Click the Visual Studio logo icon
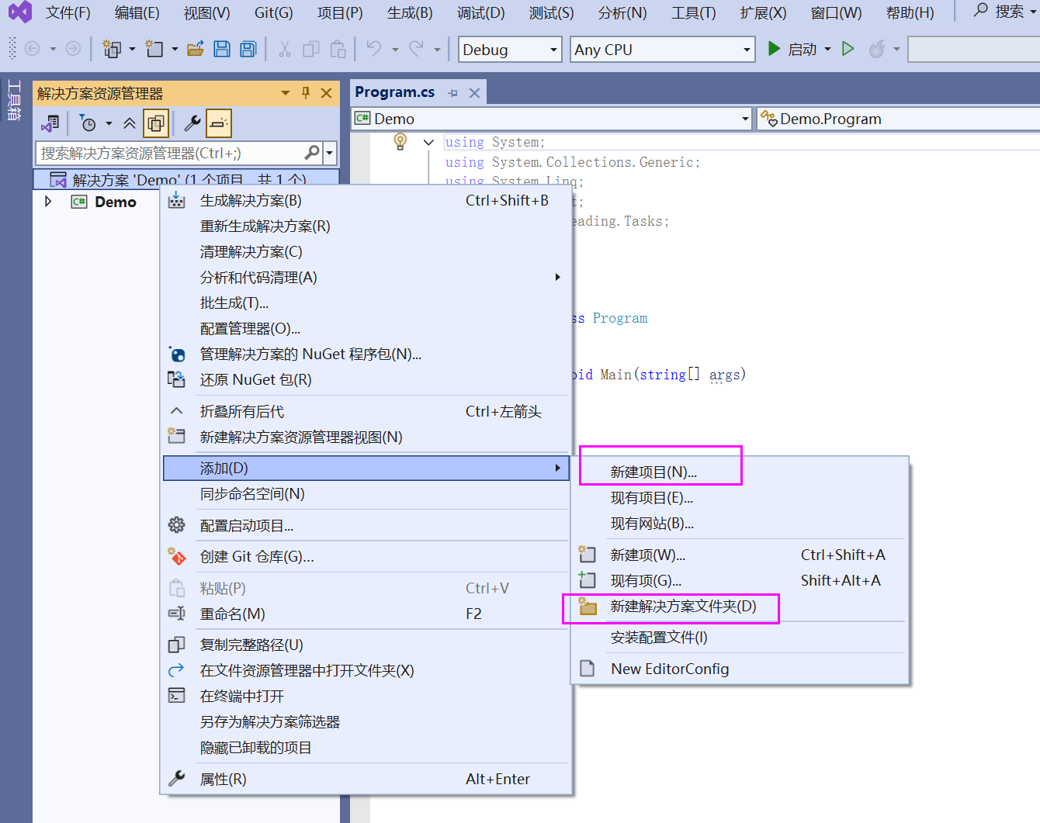 (20, 12)
